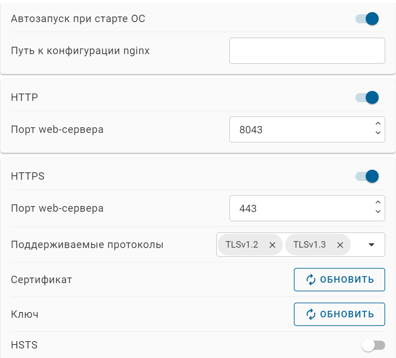Toggle the 'Автозапуск при старте ОС' switch
This screenshot has width=396, height=358.
point(367,19)
